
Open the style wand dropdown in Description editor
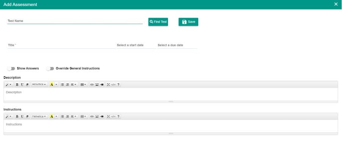[9, 84]
